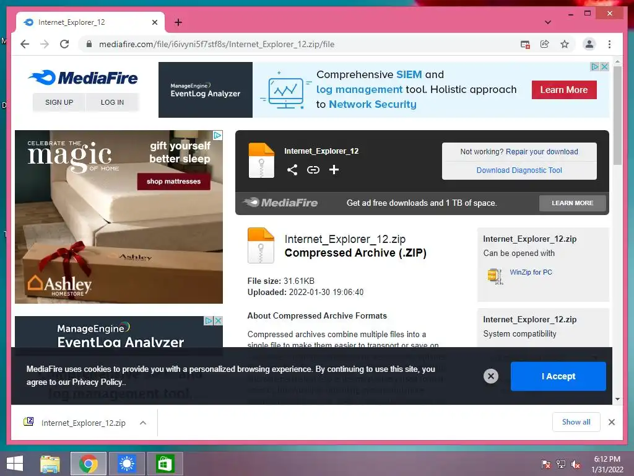
Task: Close the Internet_Explorer_12 tab
Action: coord(154,22)
